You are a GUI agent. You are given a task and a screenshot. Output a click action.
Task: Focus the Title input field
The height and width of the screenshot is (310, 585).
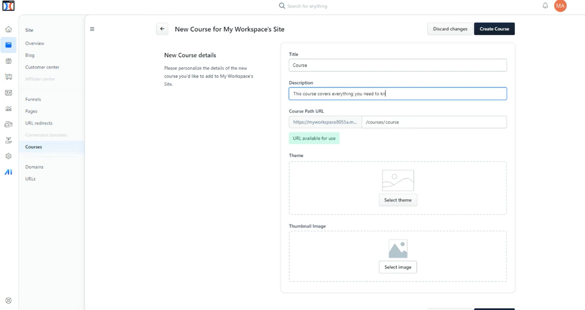click(x=397, y=65)
